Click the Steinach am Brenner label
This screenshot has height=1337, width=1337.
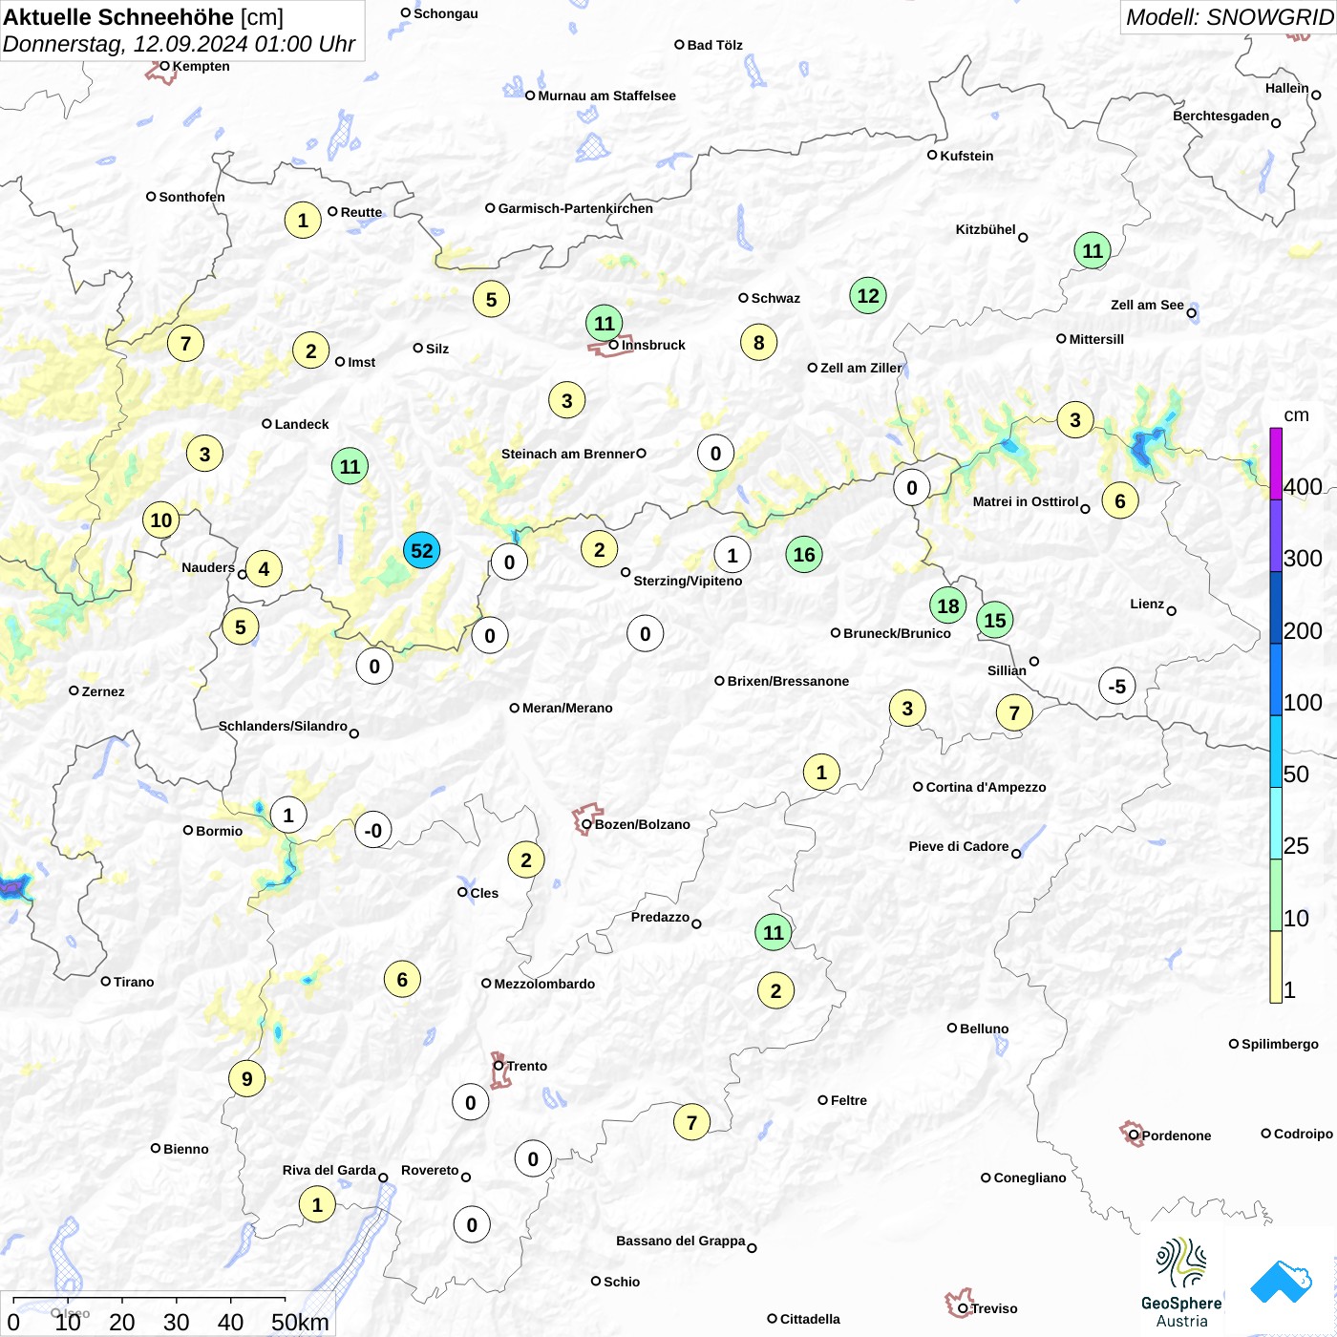[567, 454]
